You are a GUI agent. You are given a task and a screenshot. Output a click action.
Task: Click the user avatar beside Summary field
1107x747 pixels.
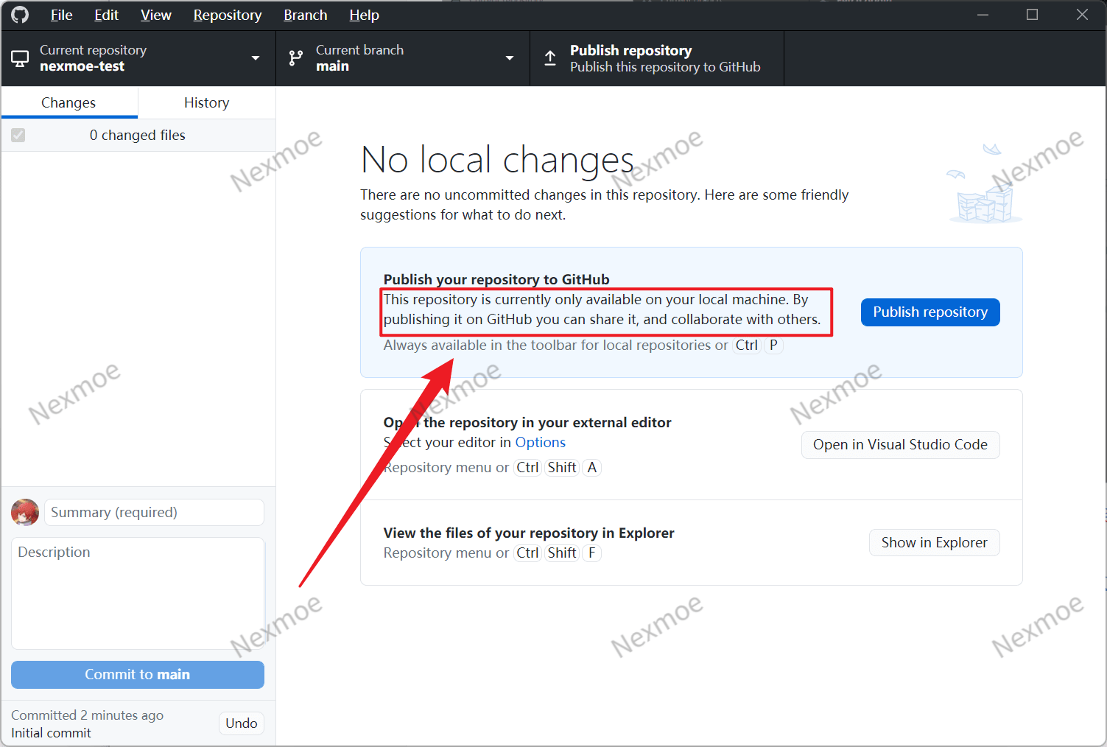[25, 512]
